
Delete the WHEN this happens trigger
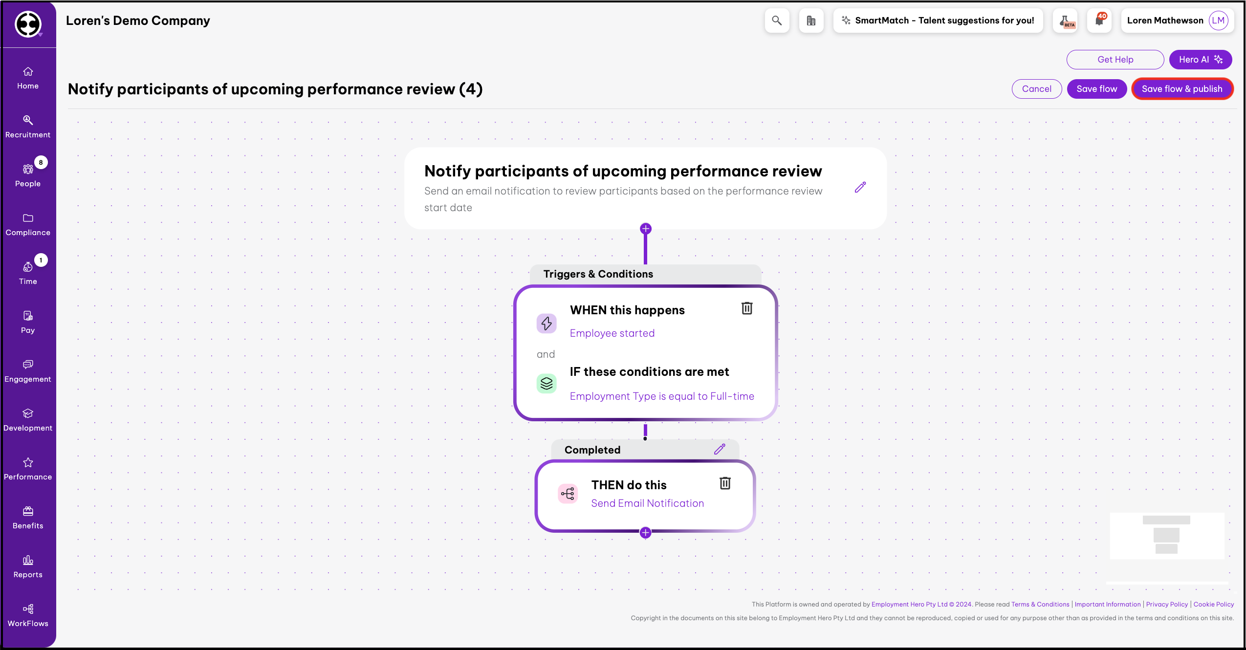click(x=747, y=308)
